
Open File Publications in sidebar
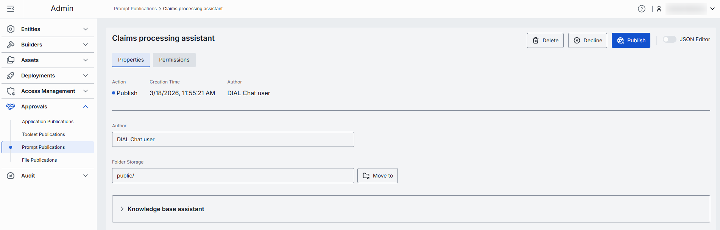click(x=39, y=160)
